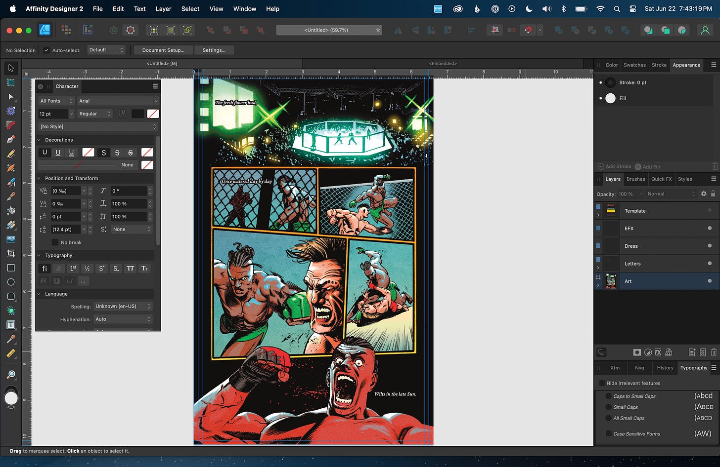The image size is (720, 467).
Task: Select the Zoom magnifier tool
Action: tap(11, 374)
